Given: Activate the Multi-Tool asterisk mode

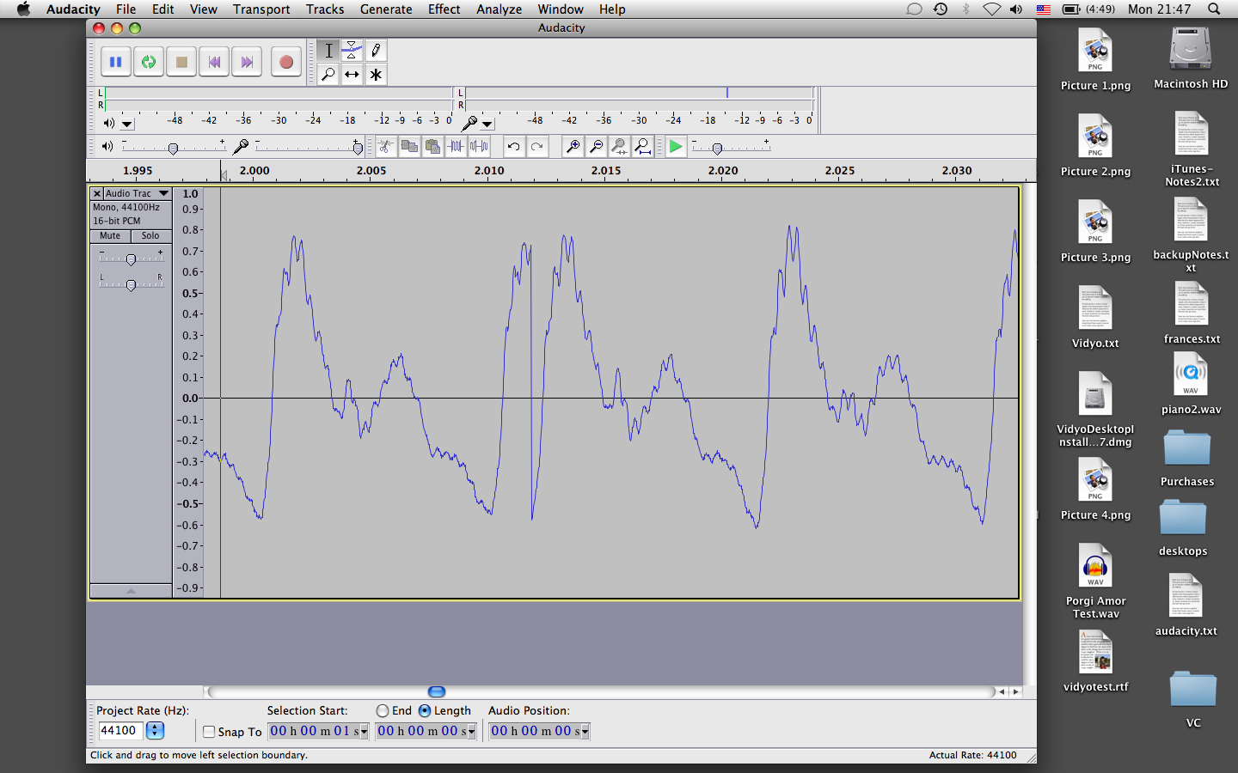Looking at the screenshot, I should click(376, 75).
